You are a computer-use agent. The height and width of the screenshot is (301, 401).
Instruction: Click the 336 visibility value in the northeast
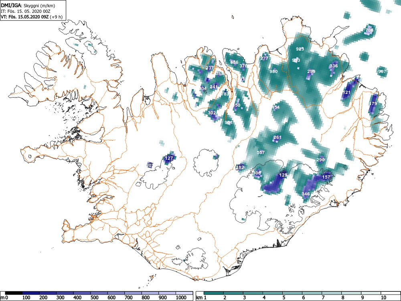[x=334, y=66]
